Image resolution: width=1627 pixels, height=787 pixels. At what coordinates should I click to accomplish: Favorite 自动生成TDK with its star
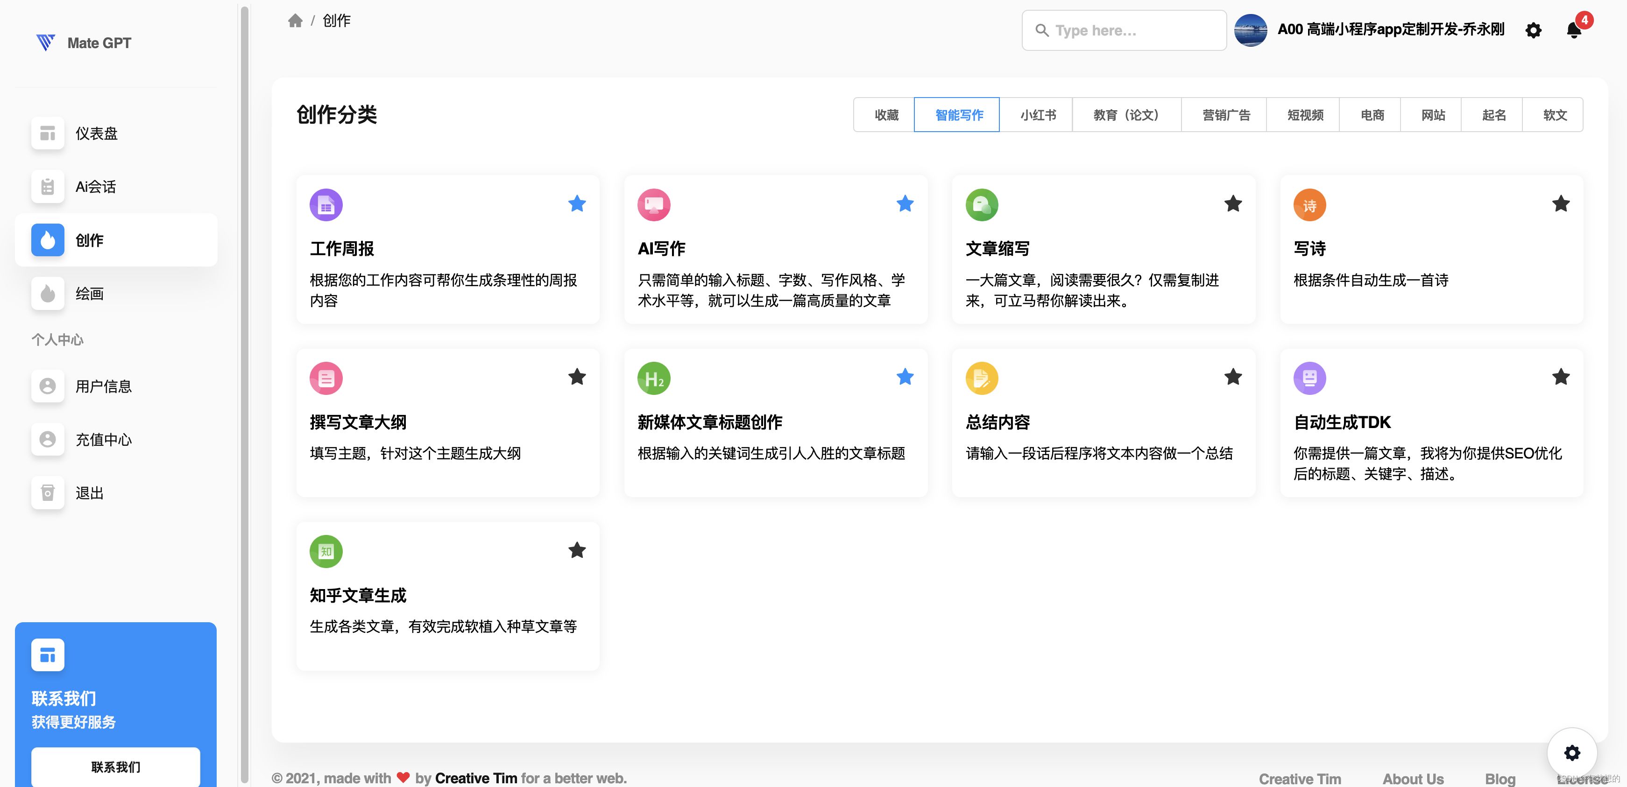tap(1561, 377)
